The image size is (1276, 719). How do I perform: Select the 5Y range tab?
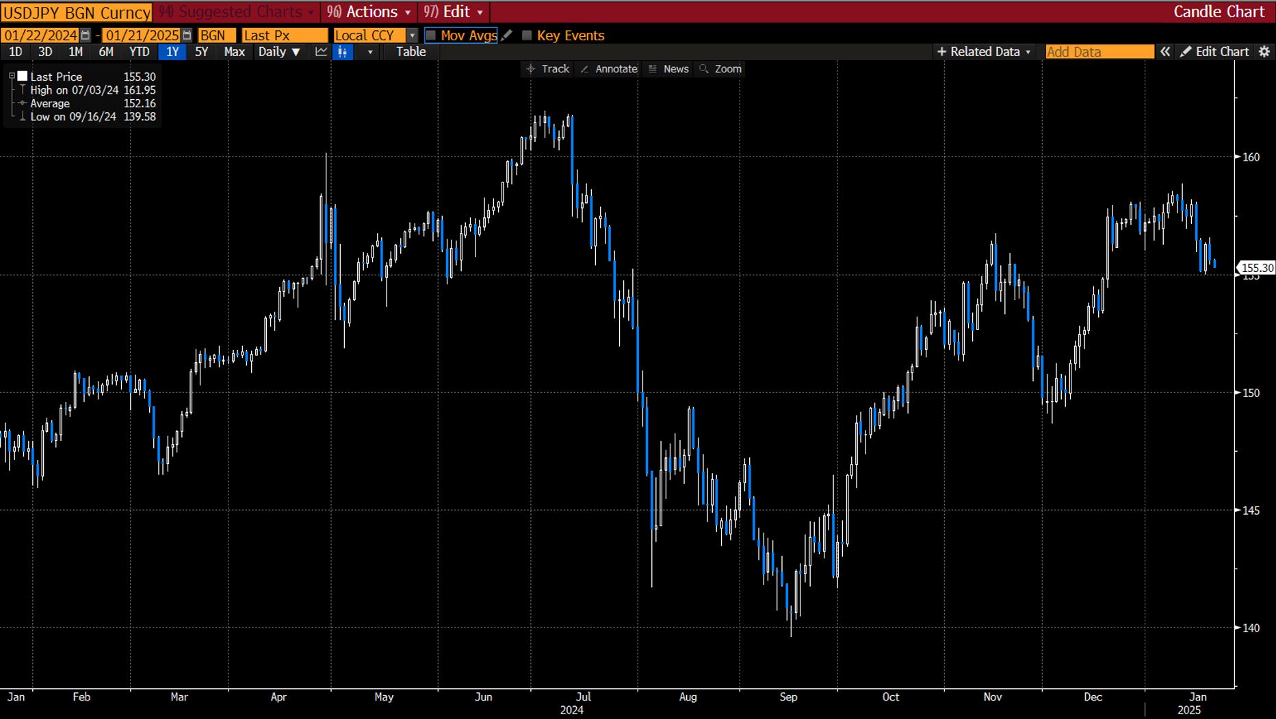pyautogui.click(x=201, y=52)
